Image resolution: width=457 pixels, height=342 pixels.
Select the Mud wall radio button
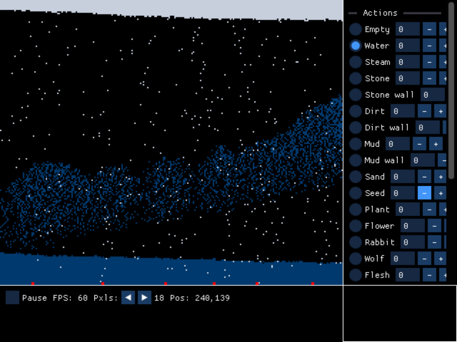click(x=355, y=160)
